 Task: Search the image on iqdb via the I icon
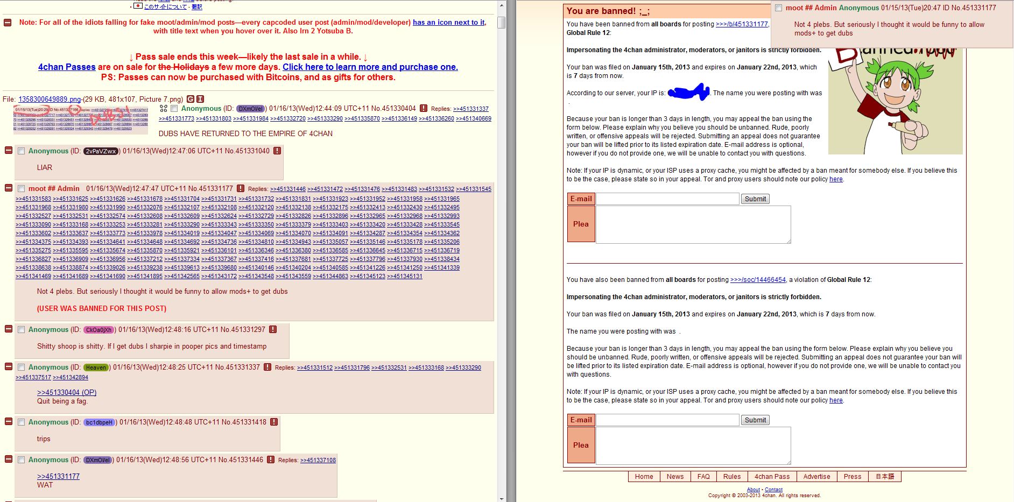coord(200,99)
